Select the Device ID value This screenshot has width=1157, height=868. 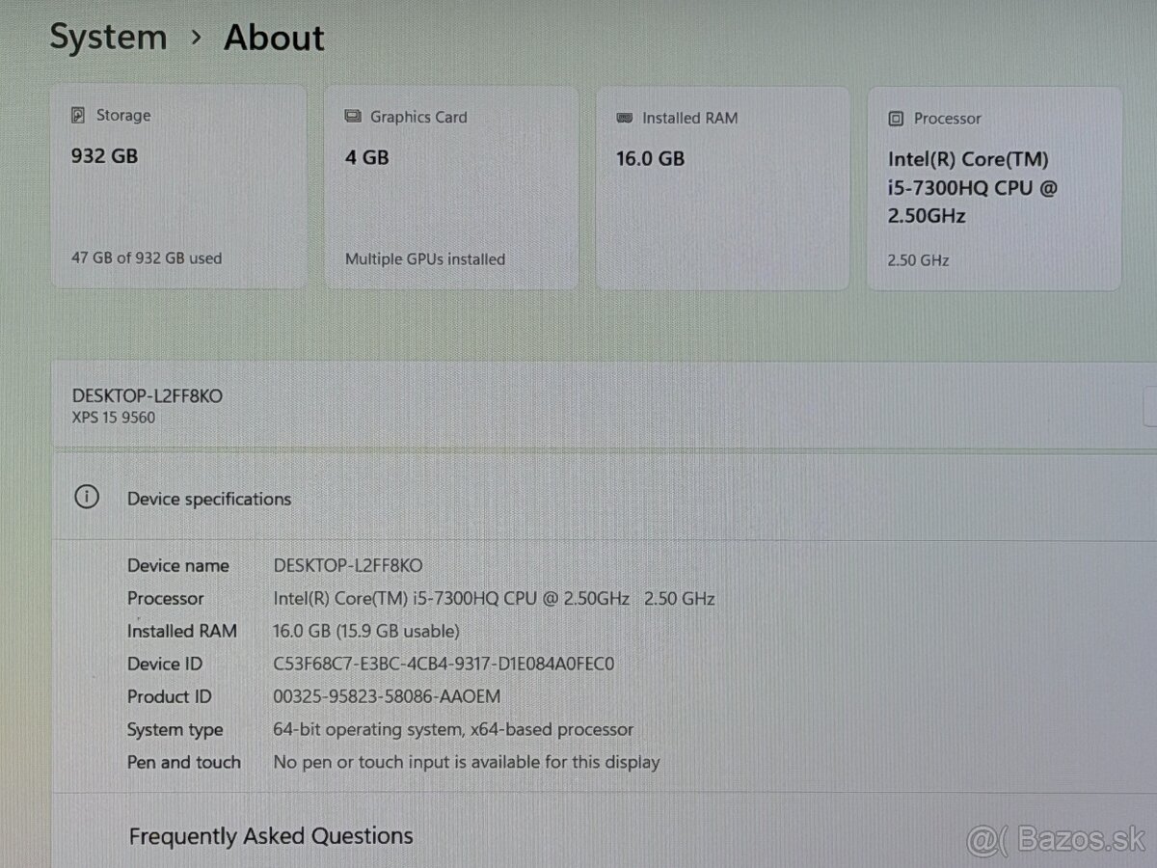coord(444,664)
